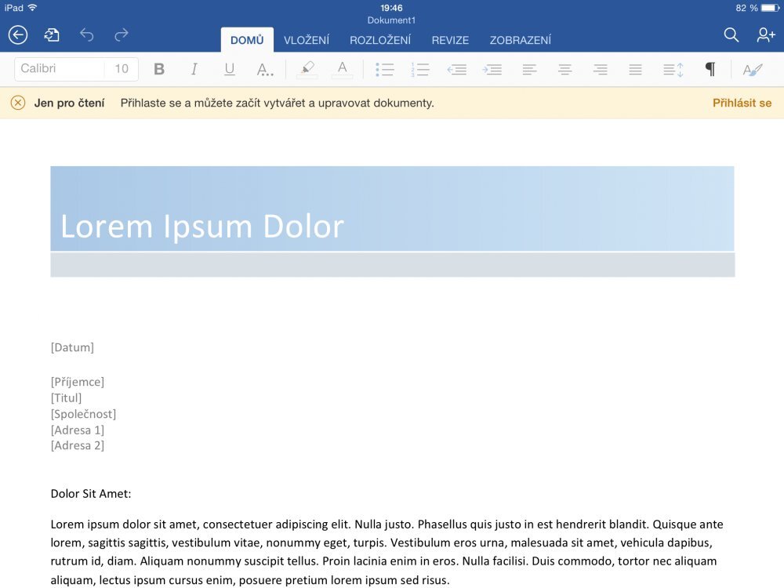The width and height of the screenshot is (784, 588).
Task: Open the REVIZE ribbon tab
Action: [450, 40]
